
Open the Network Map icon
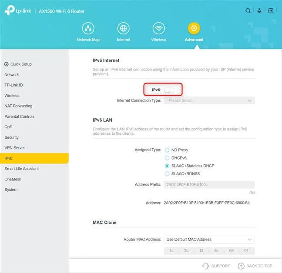[88, 28]
